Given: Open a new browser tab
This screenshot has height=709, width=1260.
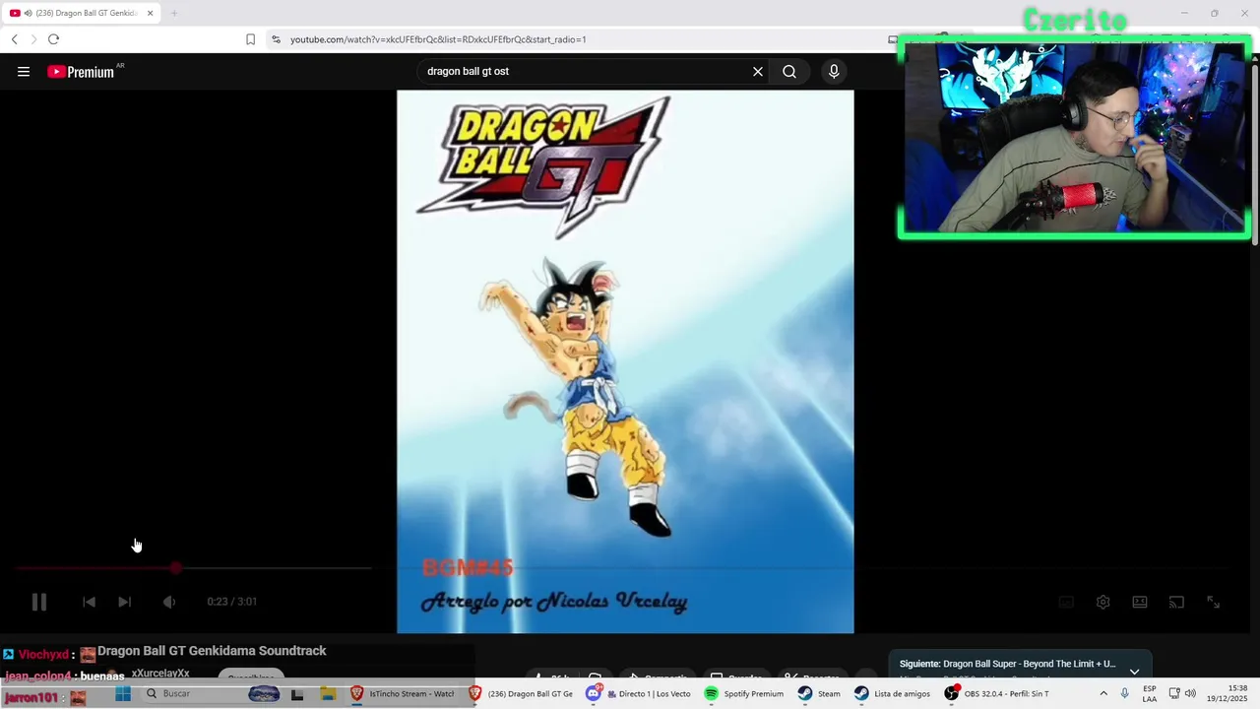Looking at the screenshot, I should click(x=174, y=13).
